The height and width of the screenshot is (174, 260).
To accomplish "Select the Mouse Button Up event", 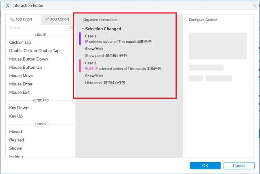I will pyautogui.click(x=26, y=67).
